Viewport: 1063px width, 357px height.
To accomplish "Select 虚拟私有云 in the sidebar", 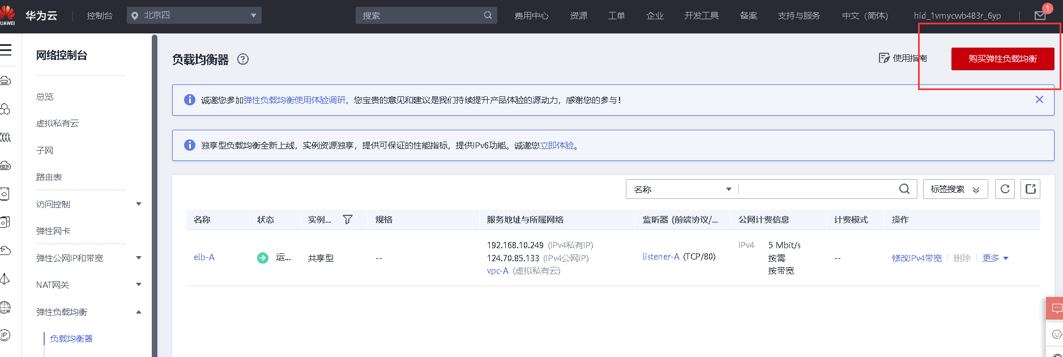I will [x=57, y=124].
